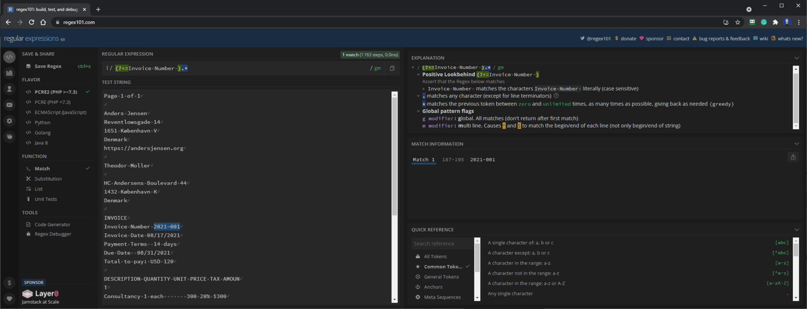The width and height of the screenshot is (807, 309).
Task: Open the regex library sidebar icon
Action: pos(9,73)
